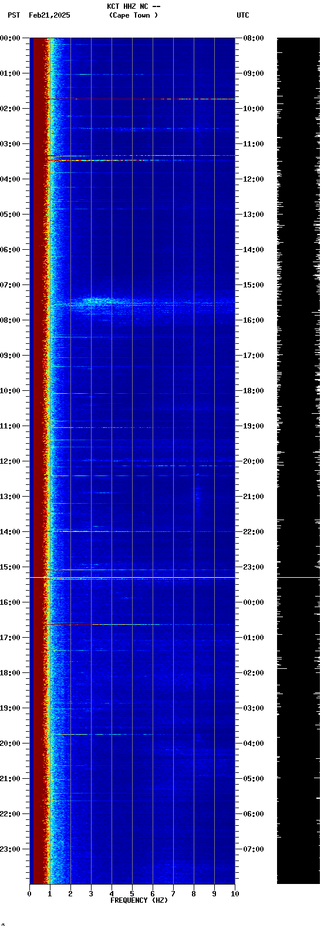The image size is (324, 931).
Task: Click the UTC 10:00 time label
Action: (x=253, y=109)
